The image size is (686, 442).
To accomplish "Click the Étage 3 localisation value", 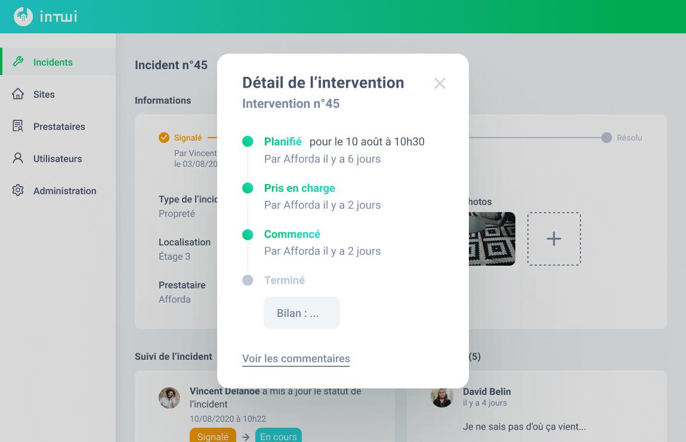I will click(x=175, y=256).
